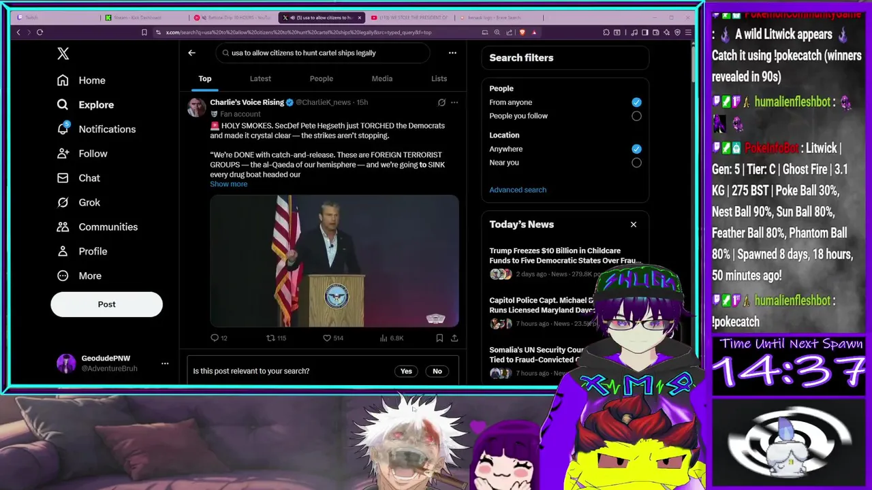Select the Anywhere location radio option
872x490 pixels.
tap(636, 149)
